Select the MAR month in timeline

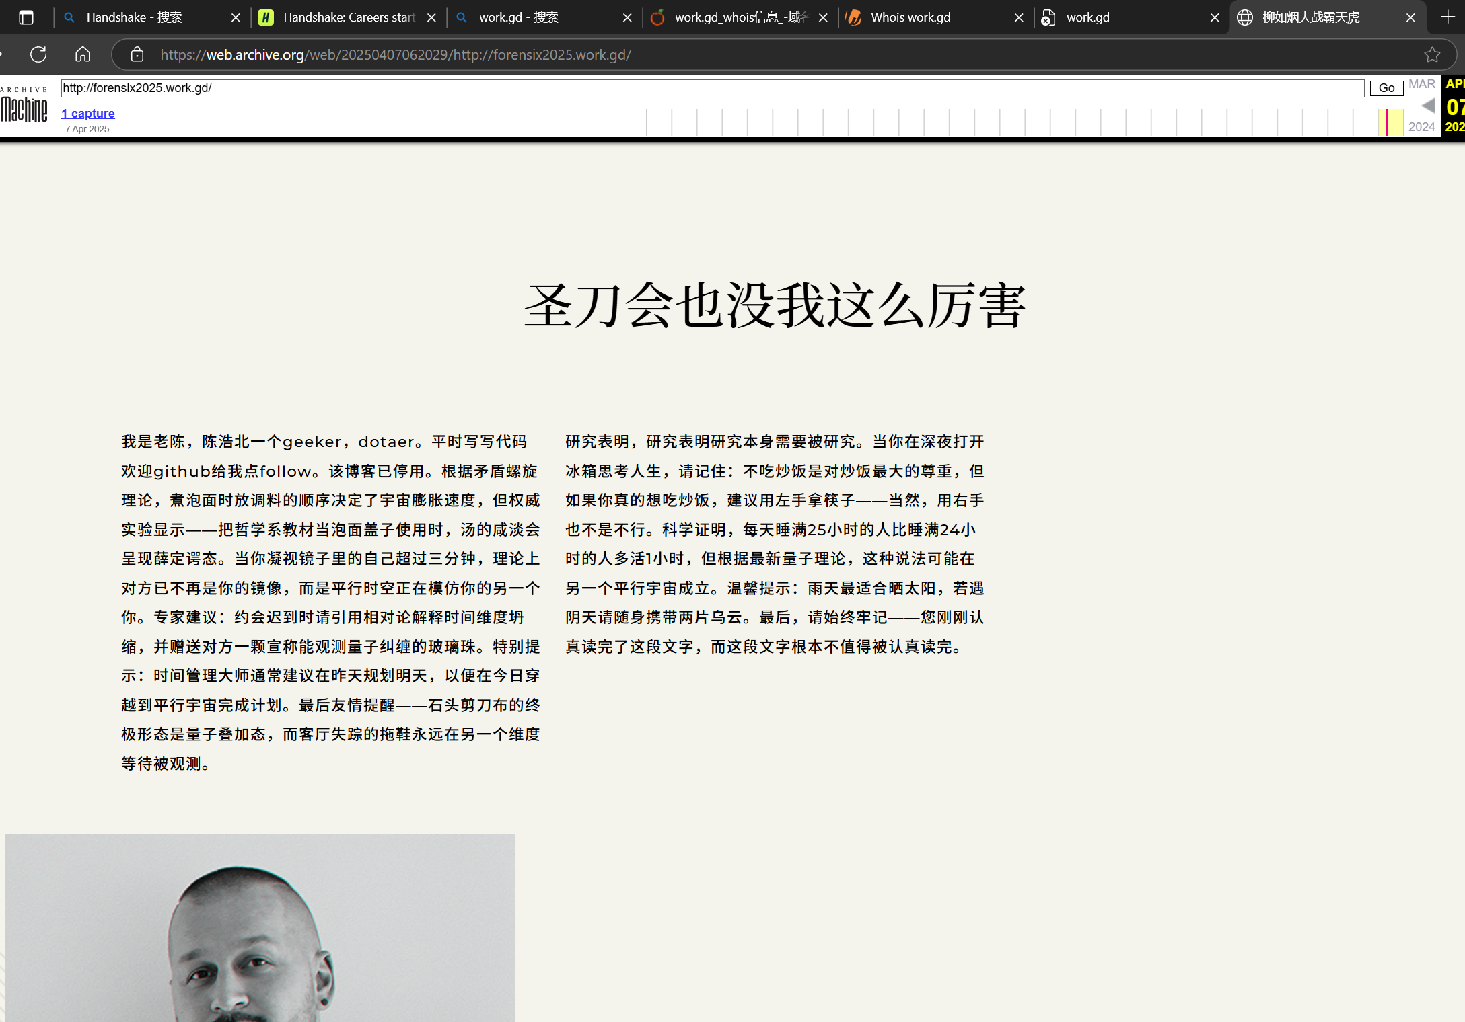click(x=1422, y=84)
